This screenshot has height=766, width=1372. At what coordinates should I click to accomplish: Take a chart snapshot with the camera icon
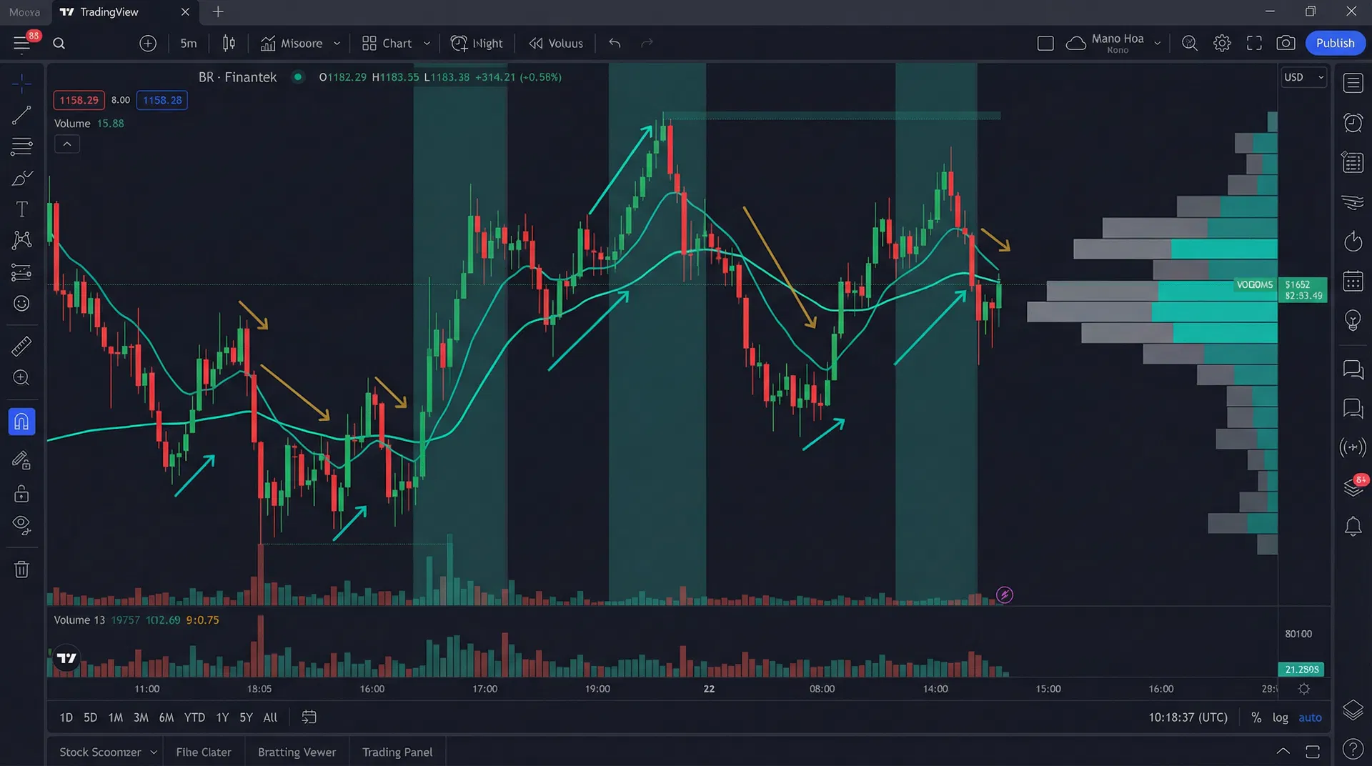click(1286, 43)
